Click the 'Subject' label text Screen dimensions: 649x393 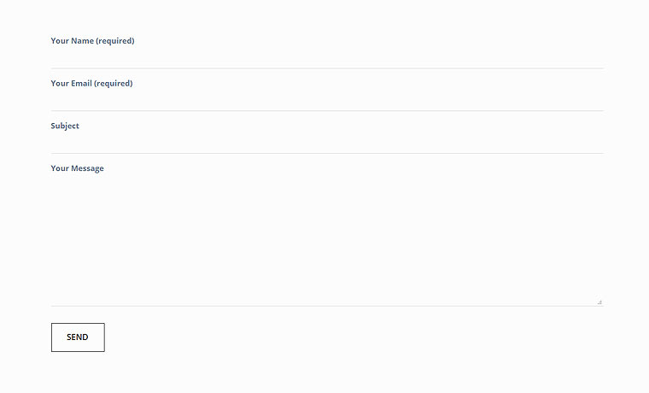click(65, 126)
